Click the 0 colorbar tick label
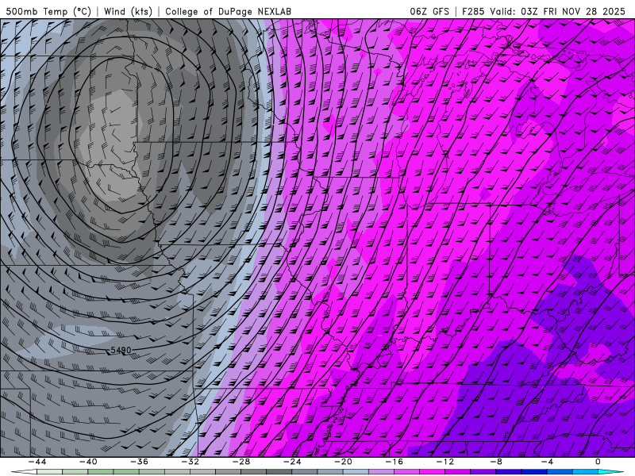Screen dimensions: 635x476 pos(598,462)
